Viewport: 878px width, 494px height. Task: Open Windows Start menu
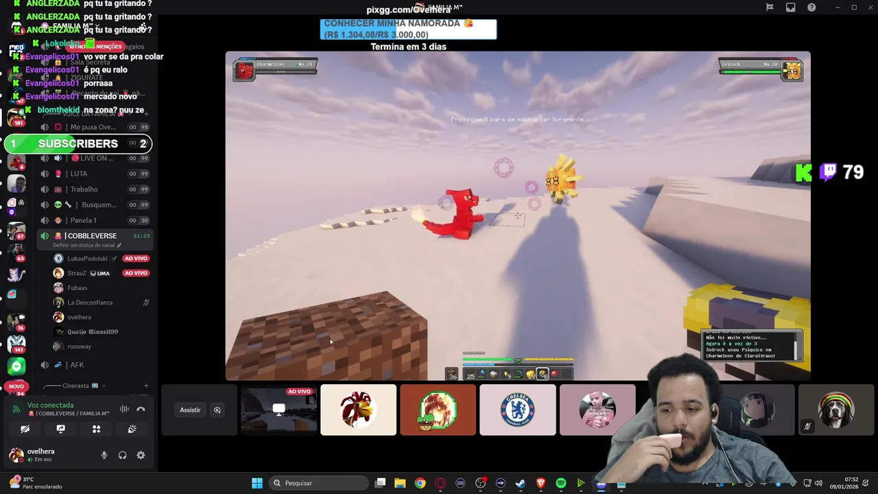tap(257, 483)
